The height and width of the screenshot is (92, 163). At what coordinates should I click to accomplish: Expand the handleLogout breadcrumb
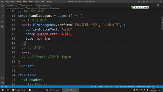click(x=55, y=8)
